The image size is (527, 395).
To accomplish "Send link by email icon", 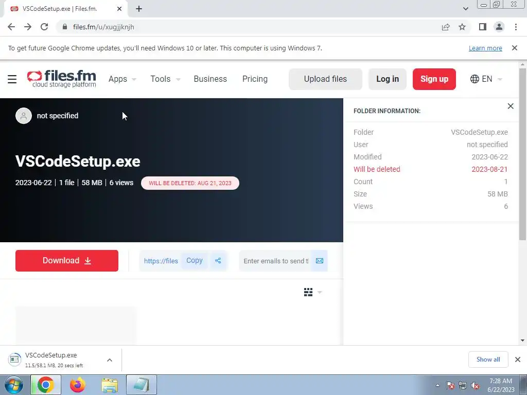I will point(319,261).
